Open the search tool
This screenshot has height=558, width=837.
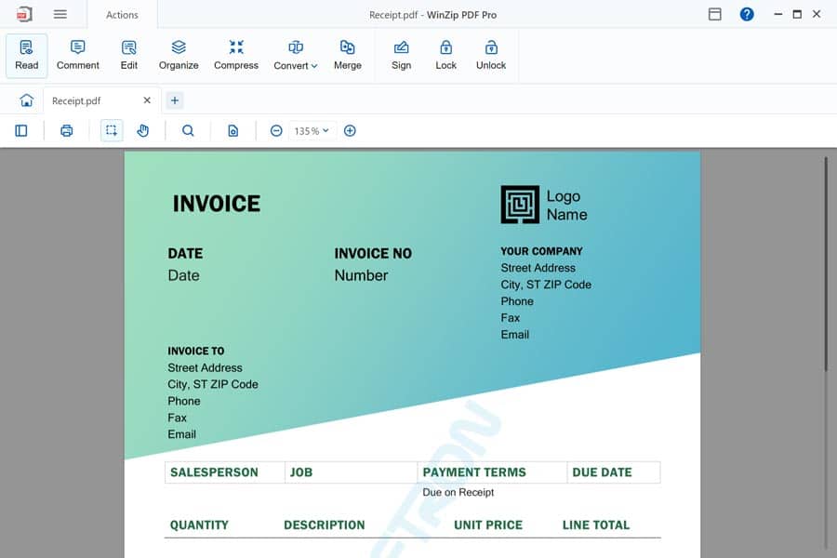coord(188,130)
